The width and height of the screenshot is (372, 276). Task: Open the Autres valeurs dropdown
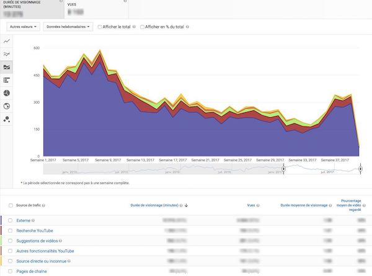click(x=24, y=27)
